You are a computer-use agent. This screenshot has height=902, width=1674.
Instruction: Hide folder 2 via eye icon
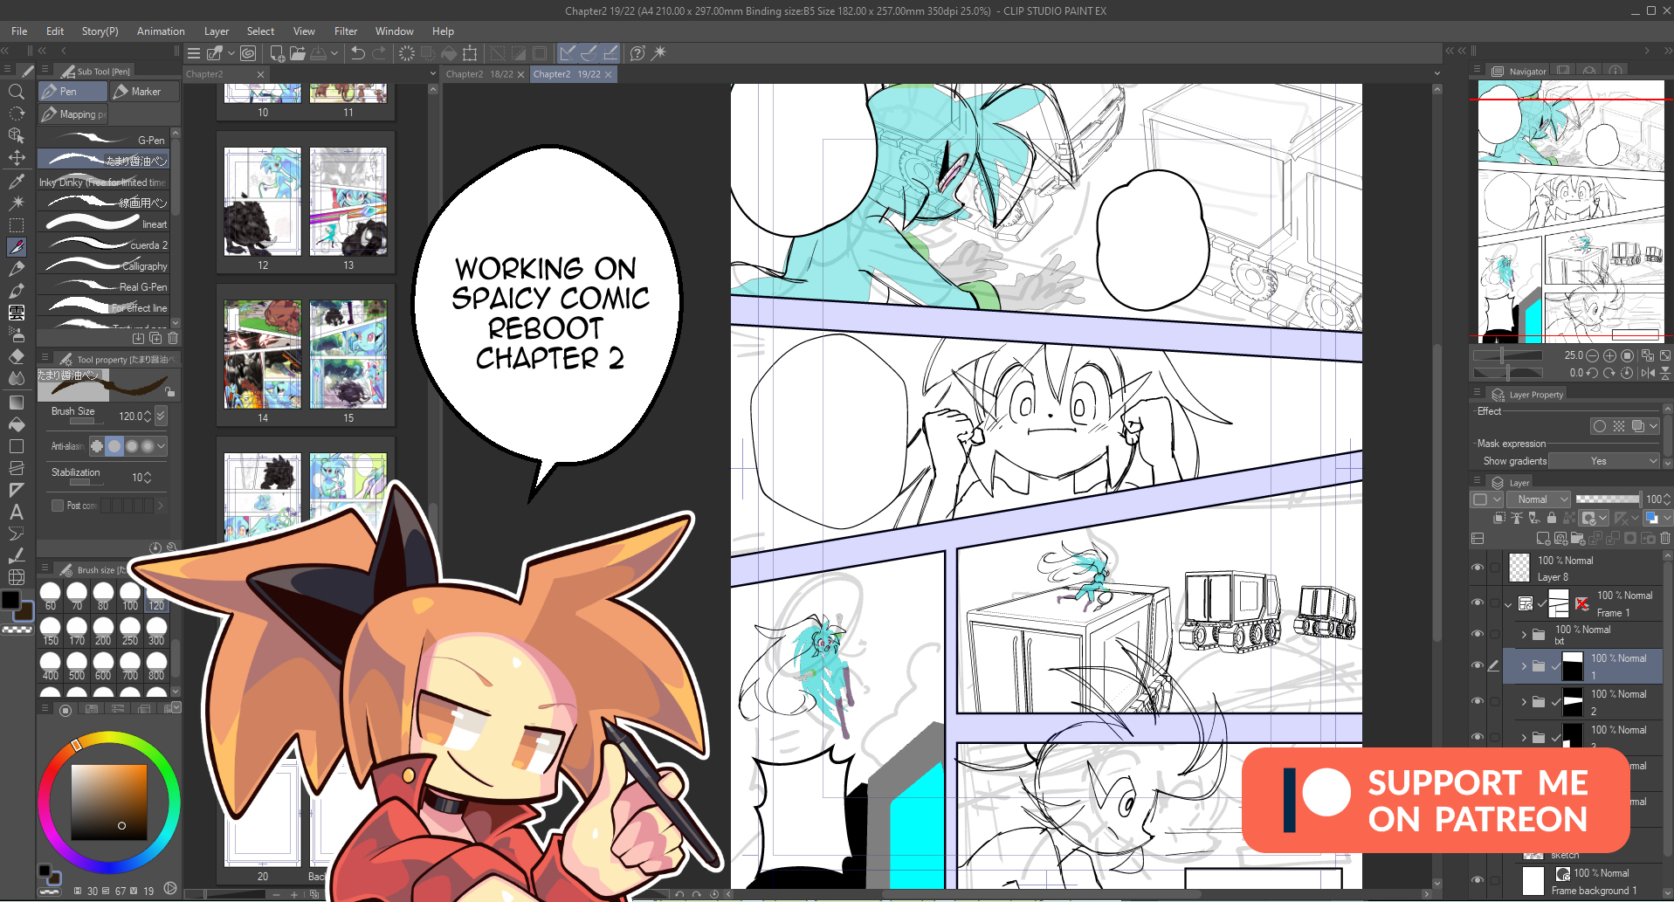pos(1478,701)
